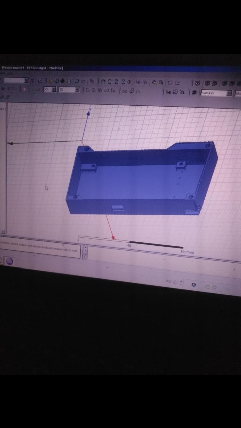Click the Move icon left of vacuum
241x428 pixels.
(168, 92)
